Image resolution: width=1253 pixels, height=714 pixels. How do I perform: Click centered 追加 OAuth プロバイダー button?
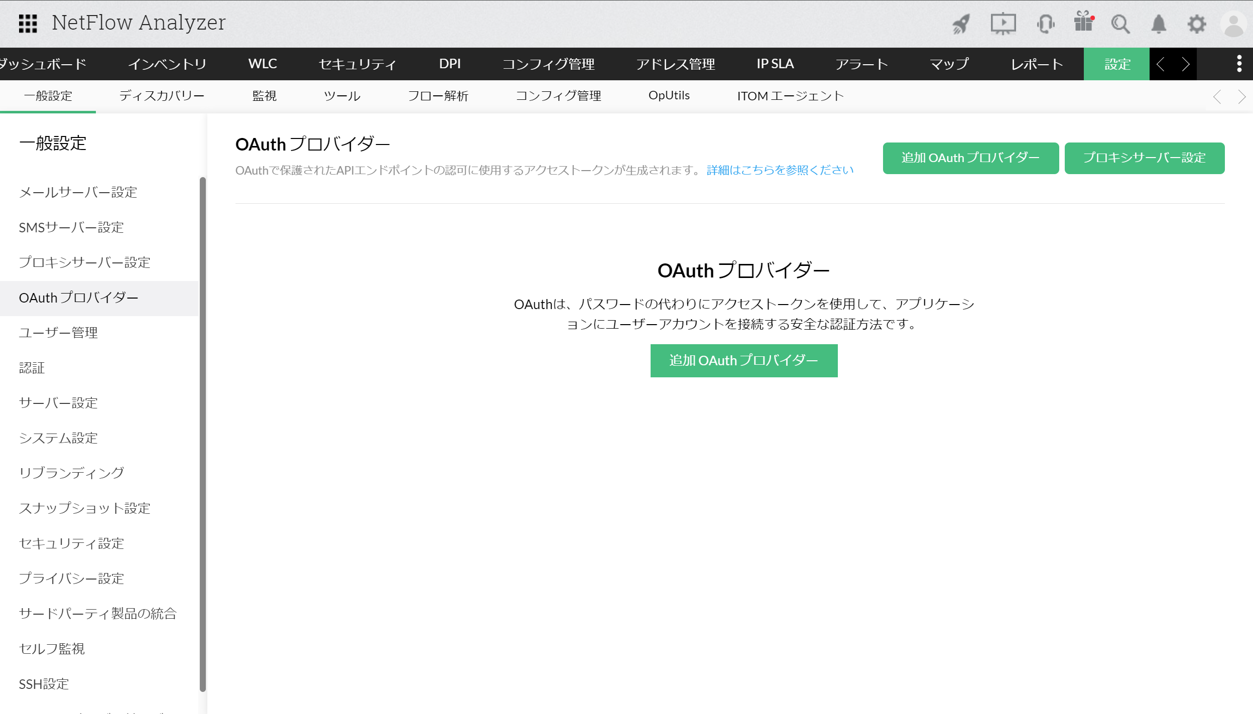coord(743,360)
